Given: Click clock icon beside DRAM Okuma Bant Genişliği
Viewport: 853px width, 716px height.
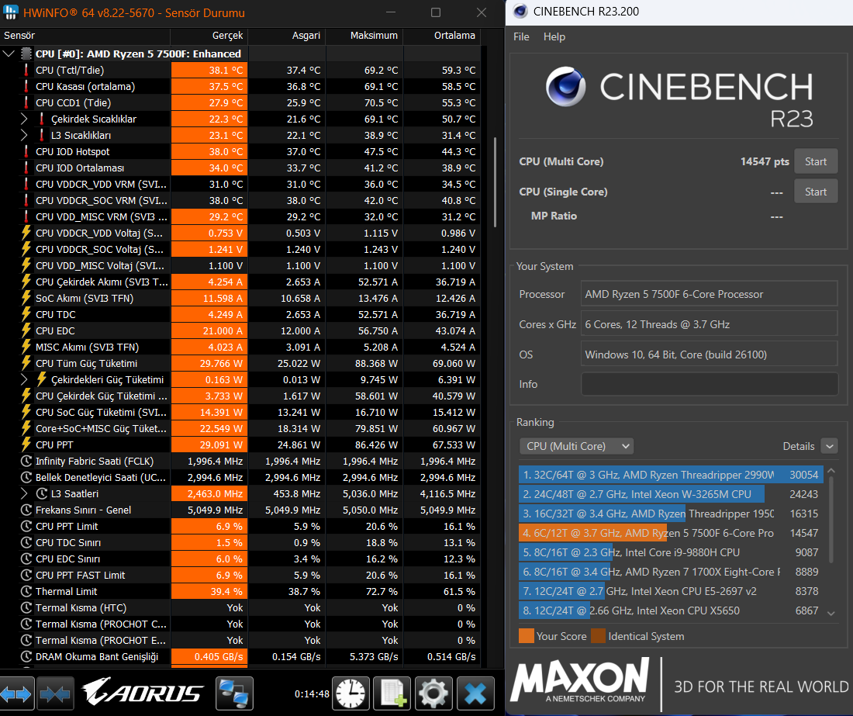Looking at the screenshot, I should (x=26, y=657).
